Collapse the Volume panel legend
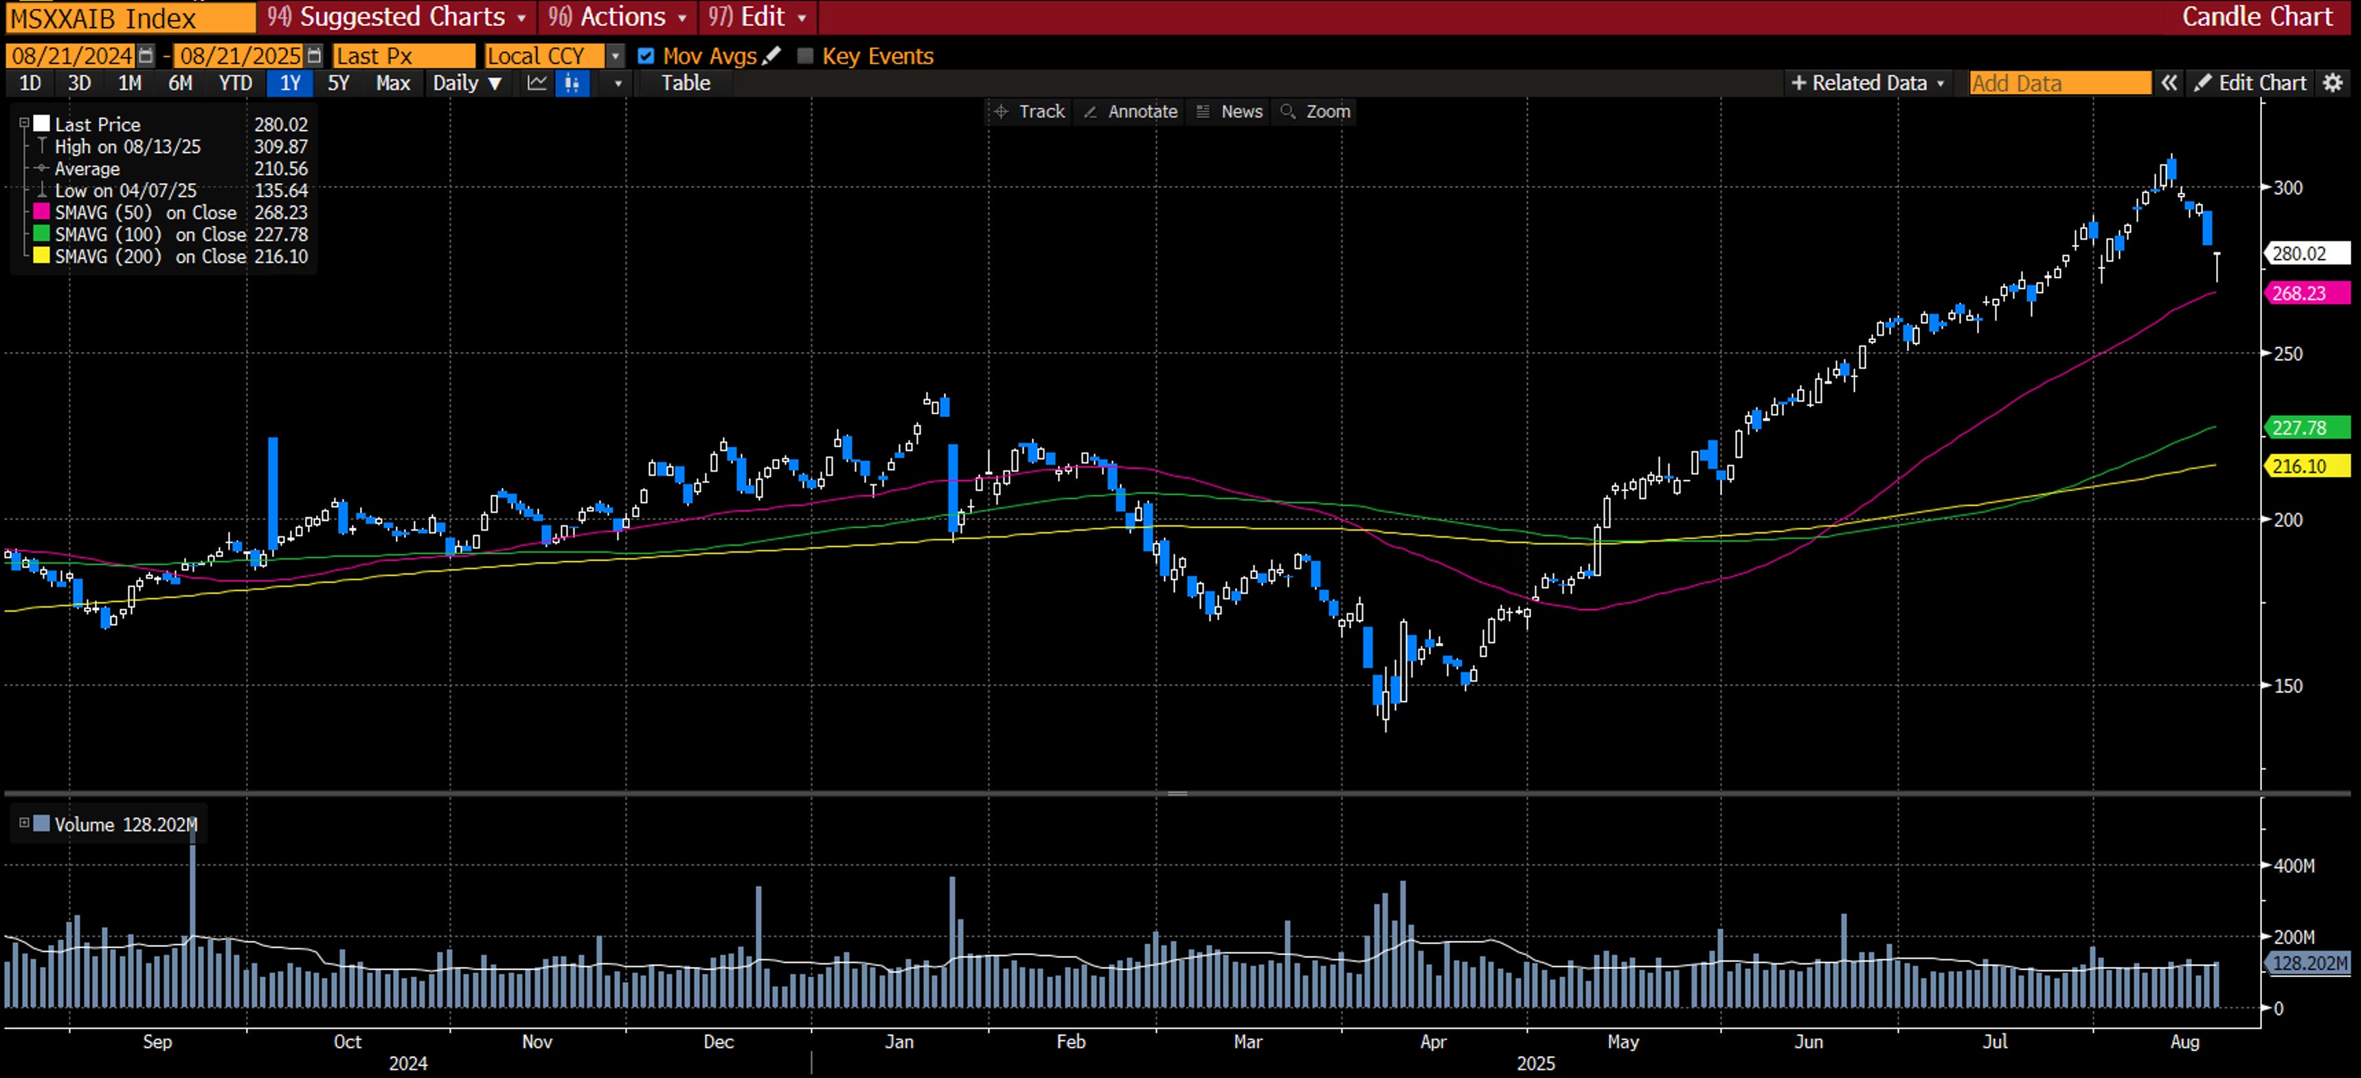2361x1078 pixels. click(25, 823)
